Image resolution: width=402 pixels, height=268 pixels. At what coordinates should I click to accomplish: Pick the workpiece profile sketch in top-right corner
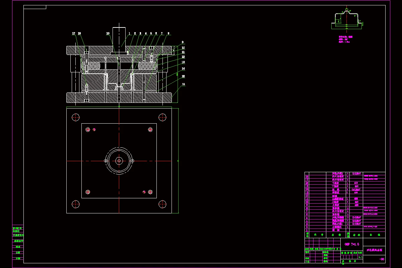point(347,19)
